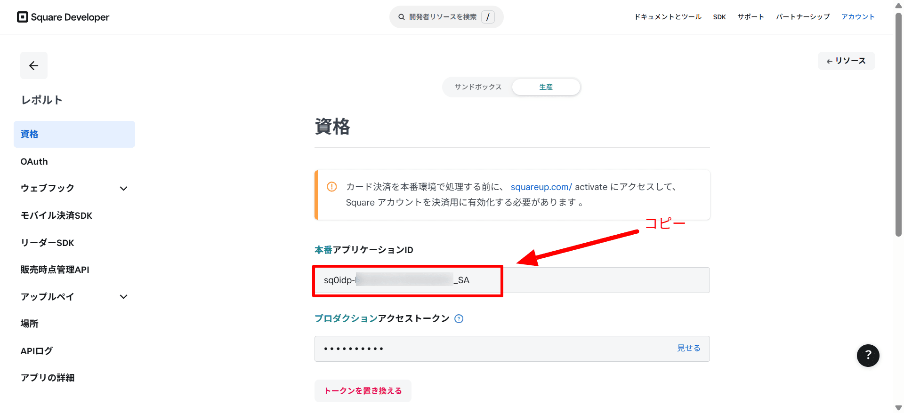
Task: Expand the アップルペイ submenu chevron
Action: point(124,297)
